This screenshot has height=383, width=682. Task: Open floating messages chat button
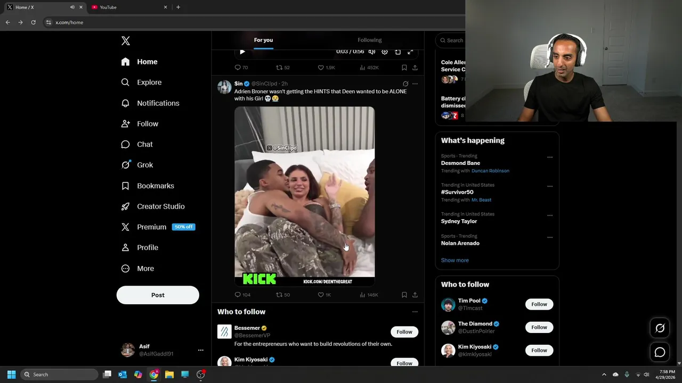(x=660, y=352)
